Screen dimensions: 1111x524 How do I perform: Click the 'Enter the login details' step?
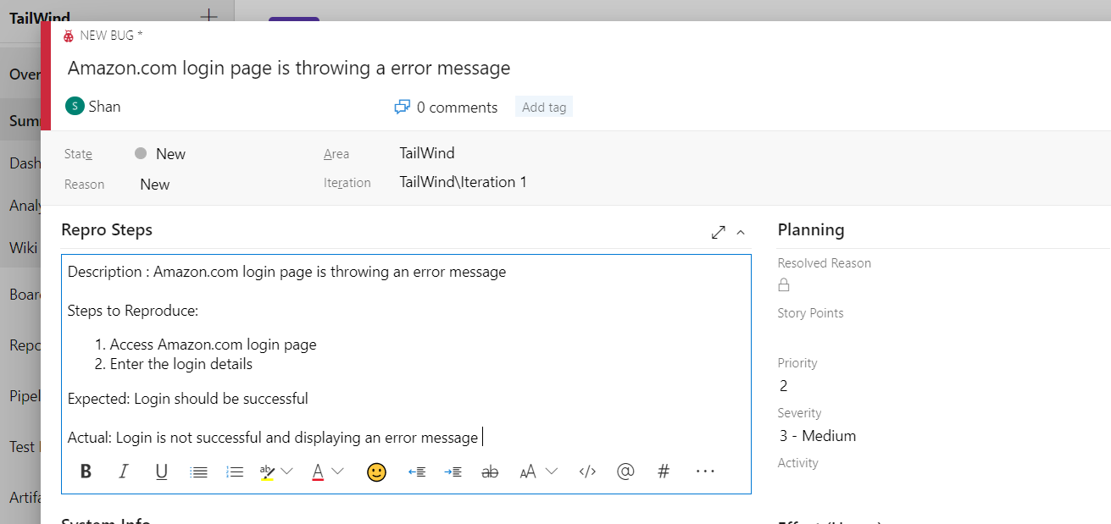click(181, 364)
